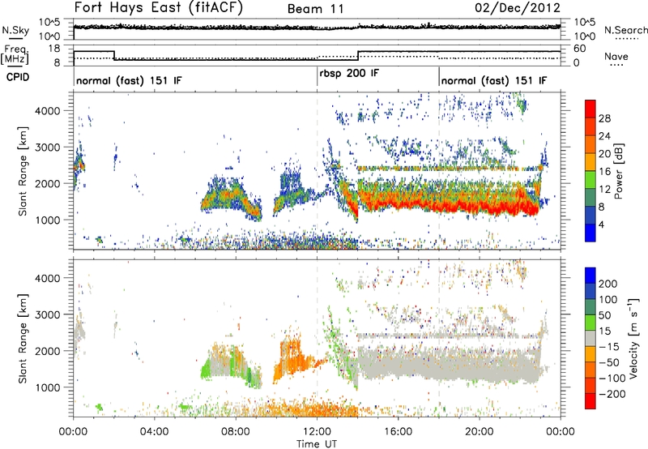The height and width of the screenshot is (449, 648).
Task: Click 'Slant Range [km]' label of Power panel
Action: (x=23, y=171)
